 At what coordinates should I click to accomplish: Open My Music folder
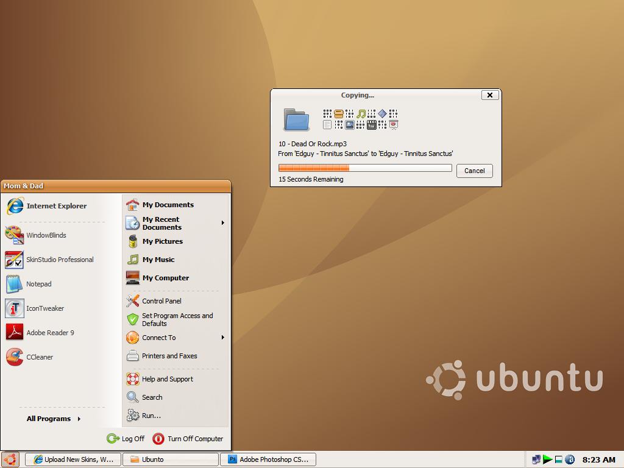tap(158, 260)
